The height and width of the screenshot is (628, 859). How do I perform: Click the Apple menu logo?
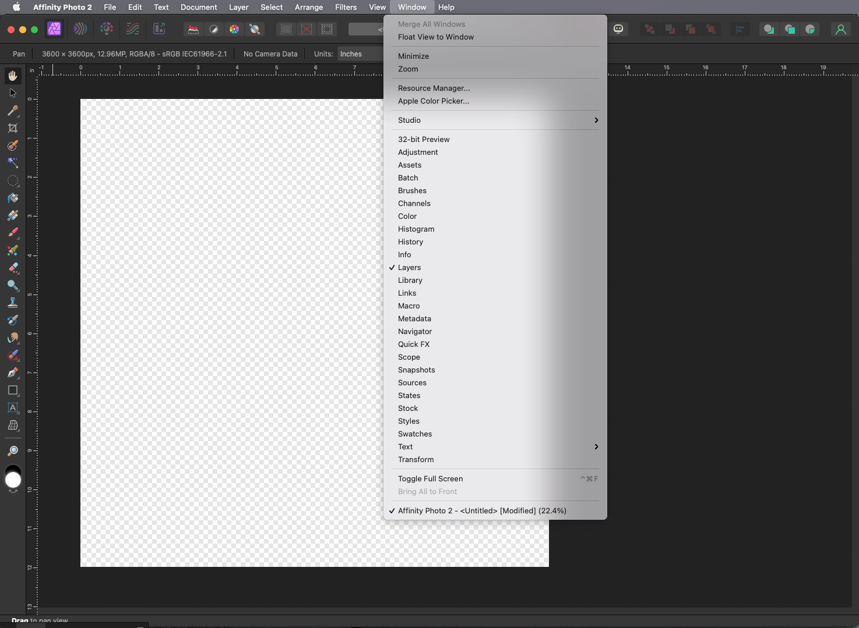(x=16, y=7)
